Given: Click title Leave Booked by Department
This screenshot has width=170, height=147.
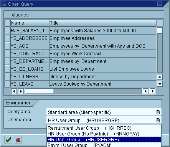Looking at the screenshot, I should 81,84.
